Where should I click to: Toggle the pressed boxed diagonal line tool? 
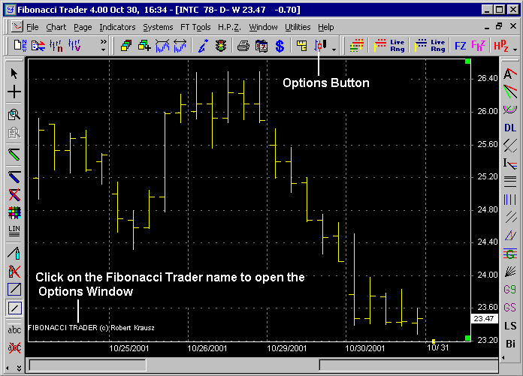14,308
